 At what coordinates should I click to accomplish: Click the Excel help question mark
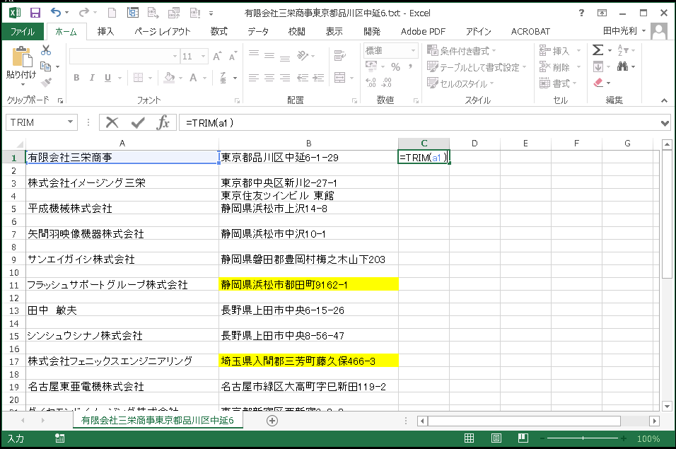(581, 13)
